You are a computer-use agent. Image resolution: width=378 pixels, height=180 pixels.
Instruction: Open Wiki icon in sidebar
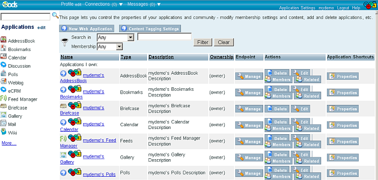click(x=3, y=131)
